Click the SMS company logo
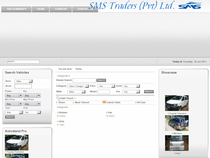The height and width of the screenshot is (158, 210). (x=190, y=6)
